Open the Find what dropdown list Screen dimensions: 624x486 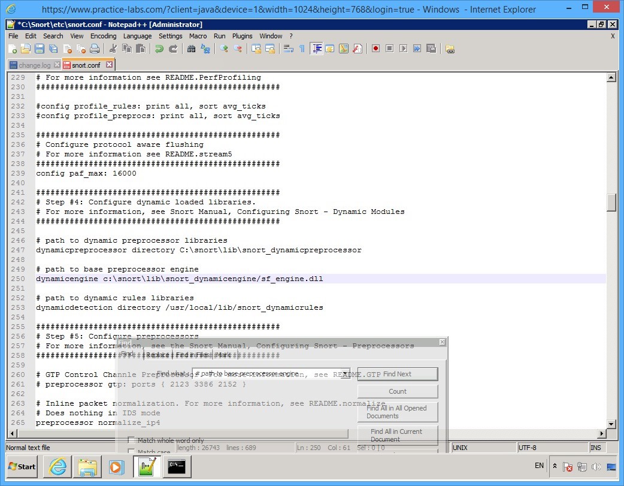point(346,374)
